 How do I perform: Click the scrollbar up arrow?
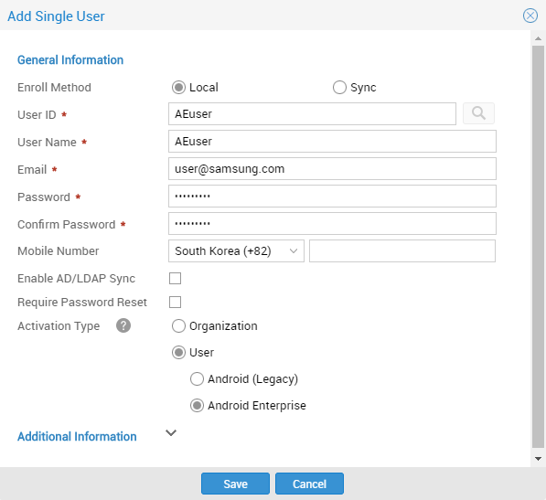[538, 38]
